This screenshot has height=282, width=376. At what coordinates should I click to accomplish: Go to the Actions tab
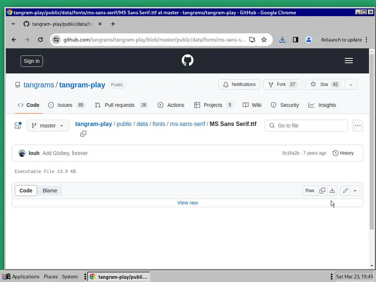click(171, 105)
